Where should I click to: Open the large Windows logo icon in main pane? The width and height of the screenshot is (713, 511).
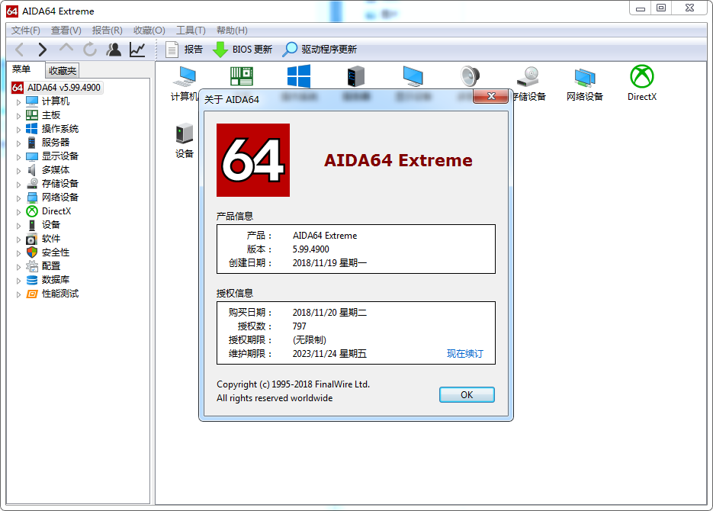click(299, 76)
